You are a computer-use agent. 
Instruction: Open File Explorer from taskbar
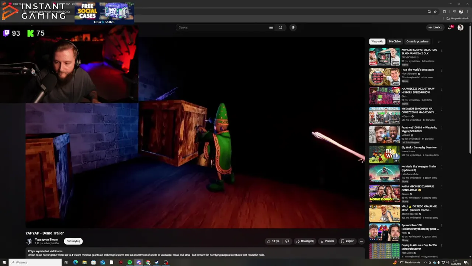84,262
